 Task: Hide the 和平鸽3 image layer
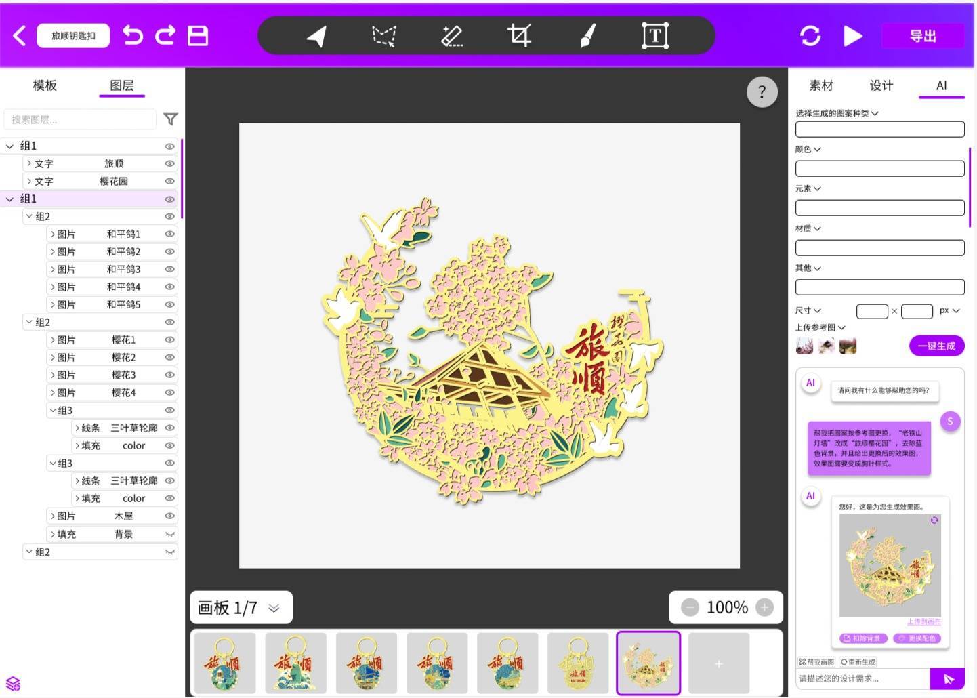pos(170,269)
